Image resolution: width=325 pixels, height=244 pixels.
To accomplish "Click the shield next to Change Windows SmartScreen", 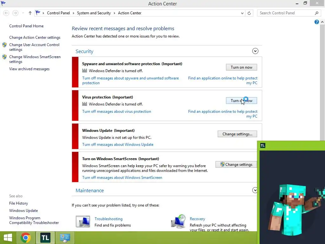I will (x=4, y=57).
